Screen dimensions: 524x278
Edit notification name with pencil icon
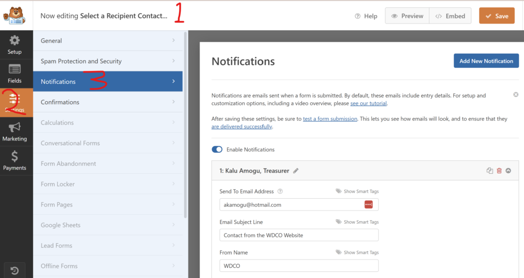pos(296,171)
